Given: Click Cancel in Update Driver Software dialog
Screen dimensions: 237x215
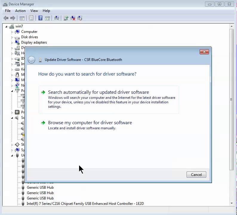Looking at the screenshot, I should point(196,175).
